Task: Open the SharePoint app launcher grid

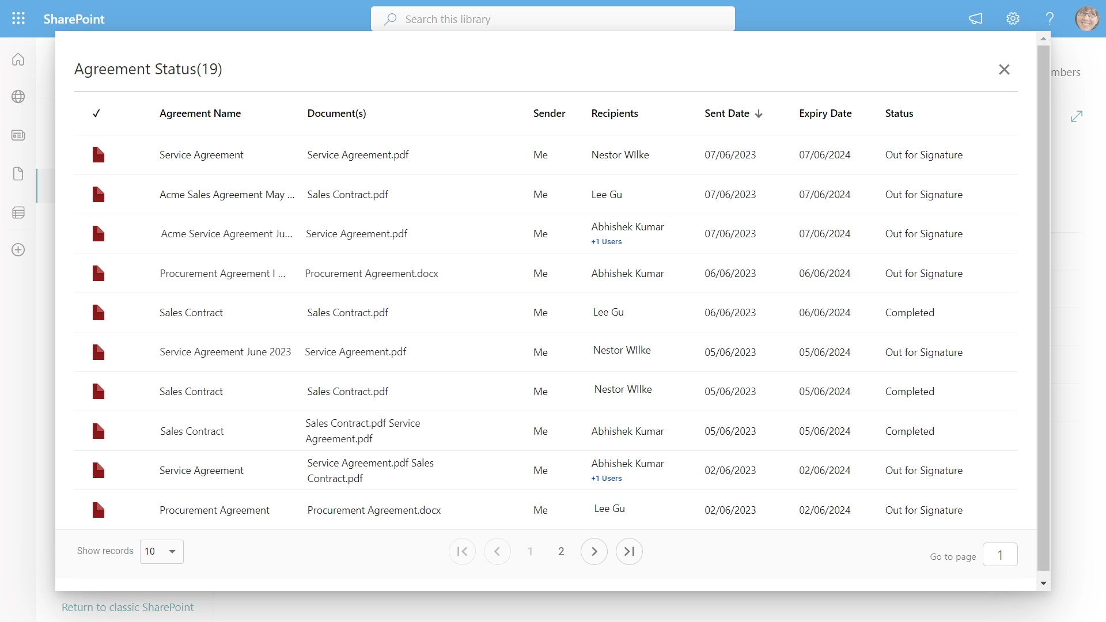Action: pyautogui.click(x=18, y=18)
